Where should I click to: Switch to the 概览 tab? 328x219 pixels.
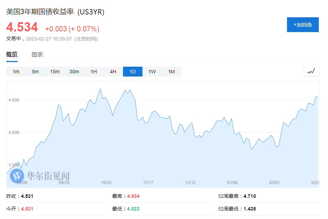[12, 54]
